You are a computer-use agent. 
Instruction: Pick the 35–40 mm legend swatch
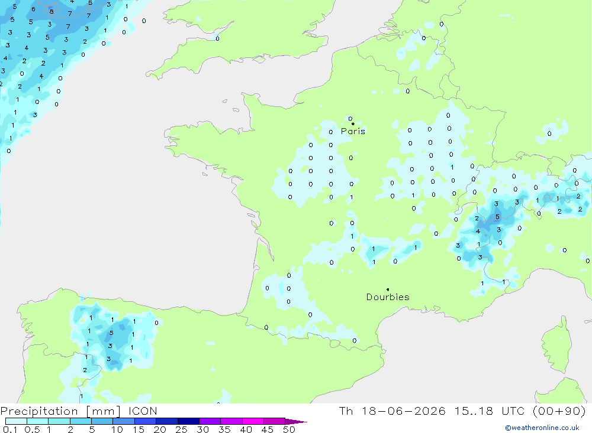point(231,421)
